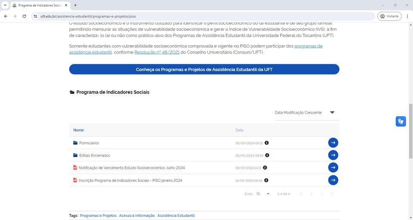413x220 pixels.
Task: Click Conheça os Programas e Projetos button
Action: point(204,69)
